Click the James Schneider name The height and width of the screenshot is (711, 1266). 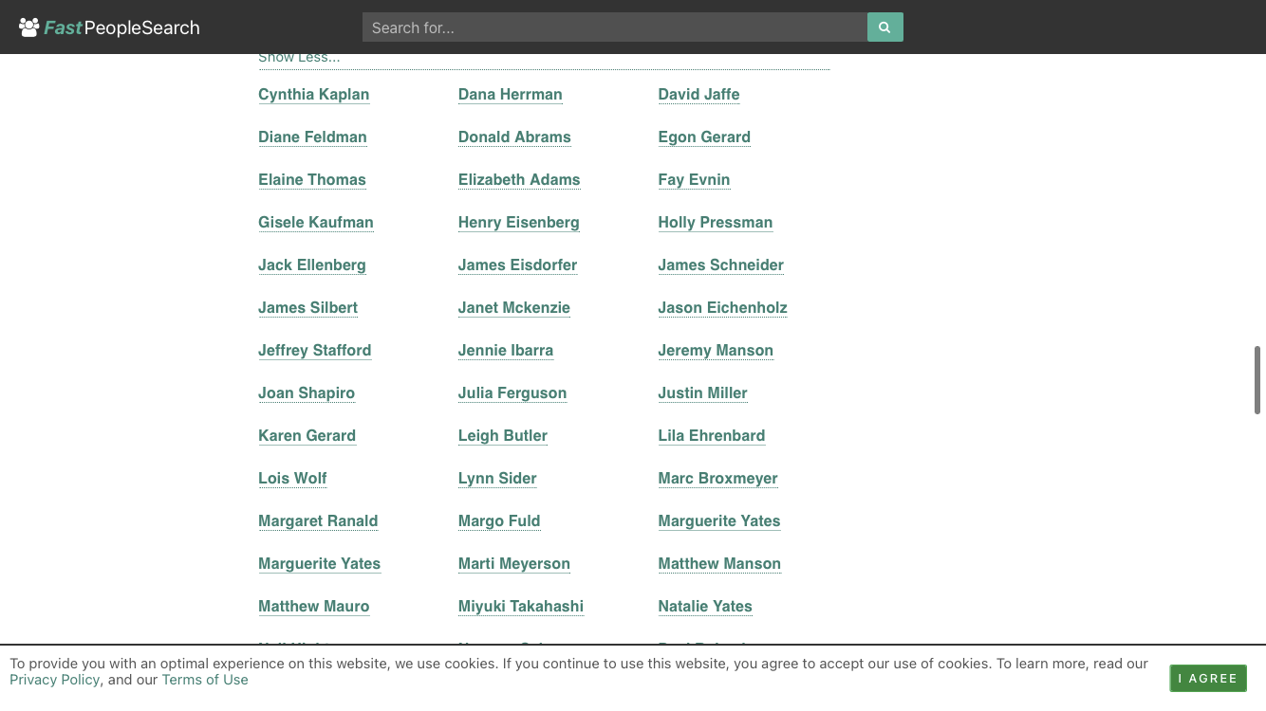[x=720, y=264]
